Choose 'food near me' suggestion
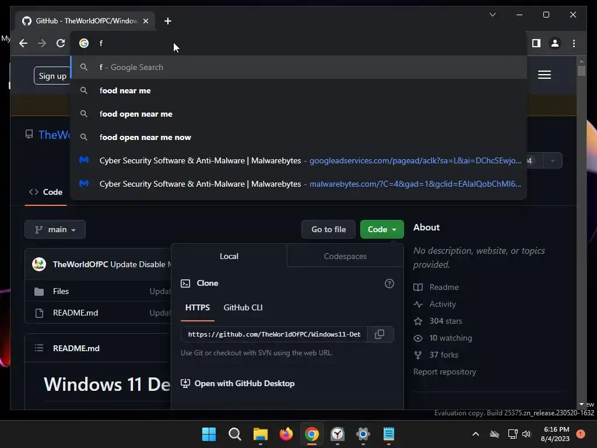Viewport: 597px width, 448px height. 299,90
